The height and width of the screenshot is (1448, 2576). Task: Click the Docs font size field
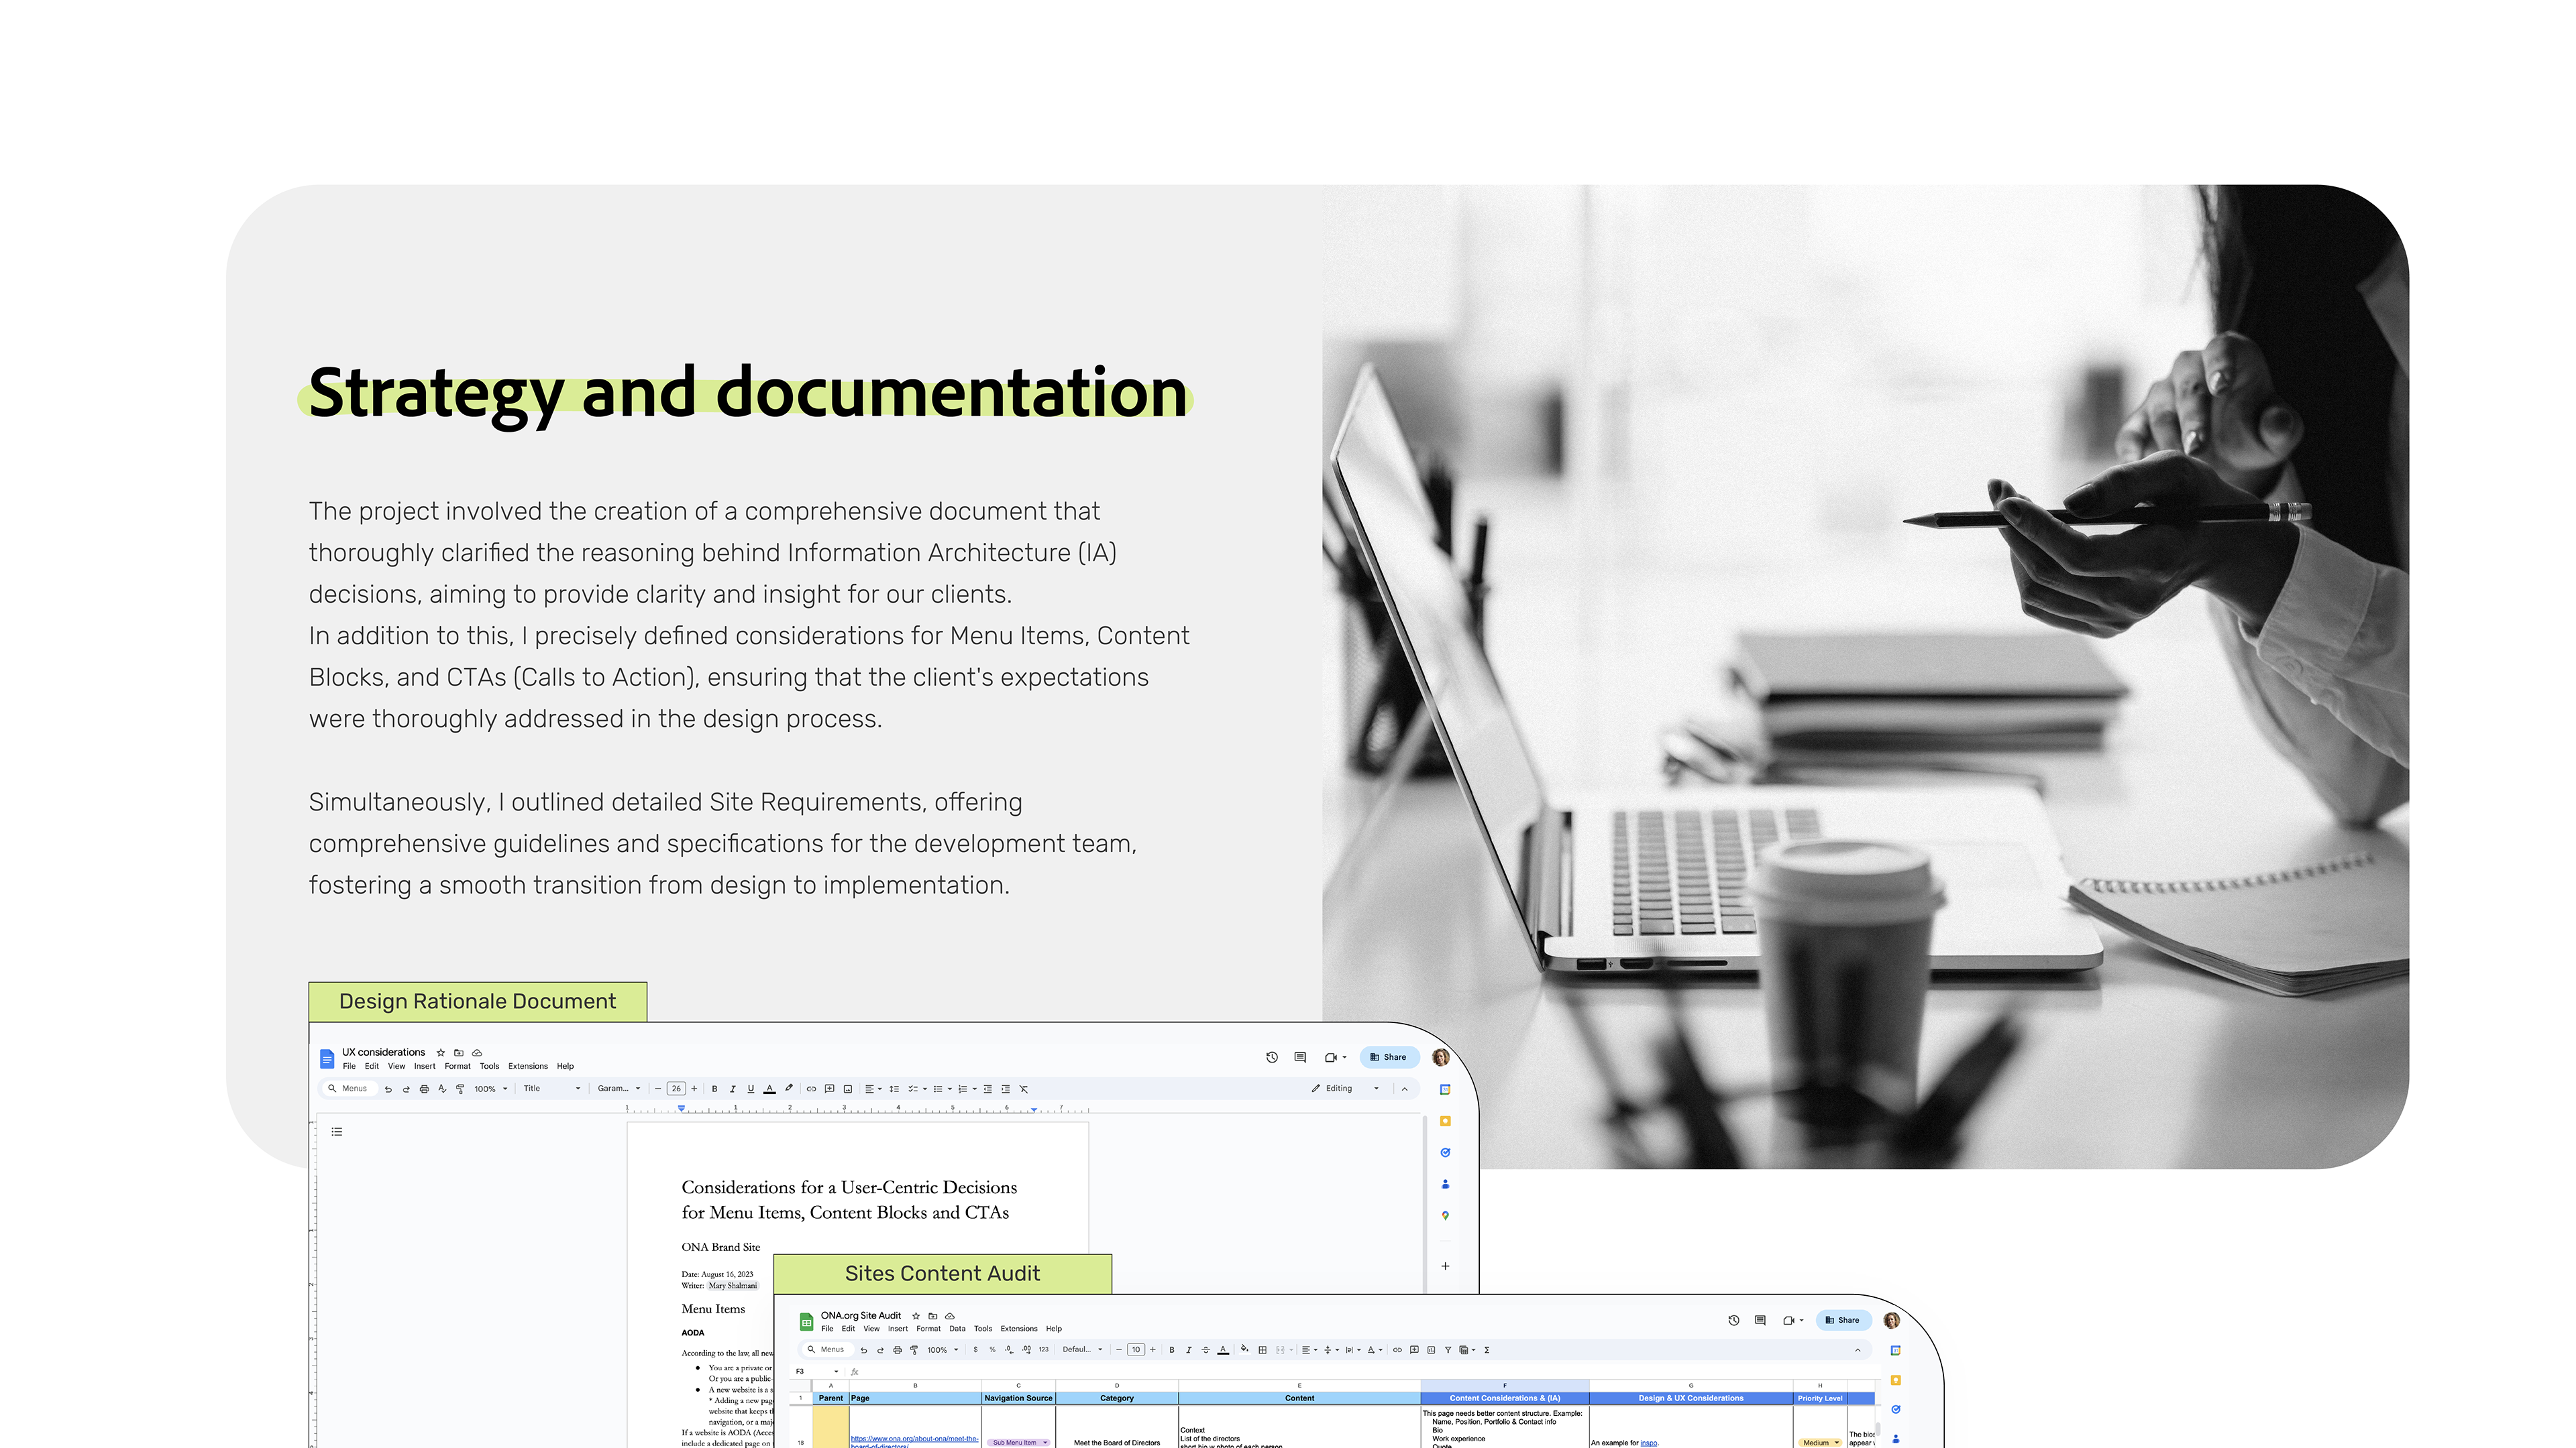[x=676, y=1088]
